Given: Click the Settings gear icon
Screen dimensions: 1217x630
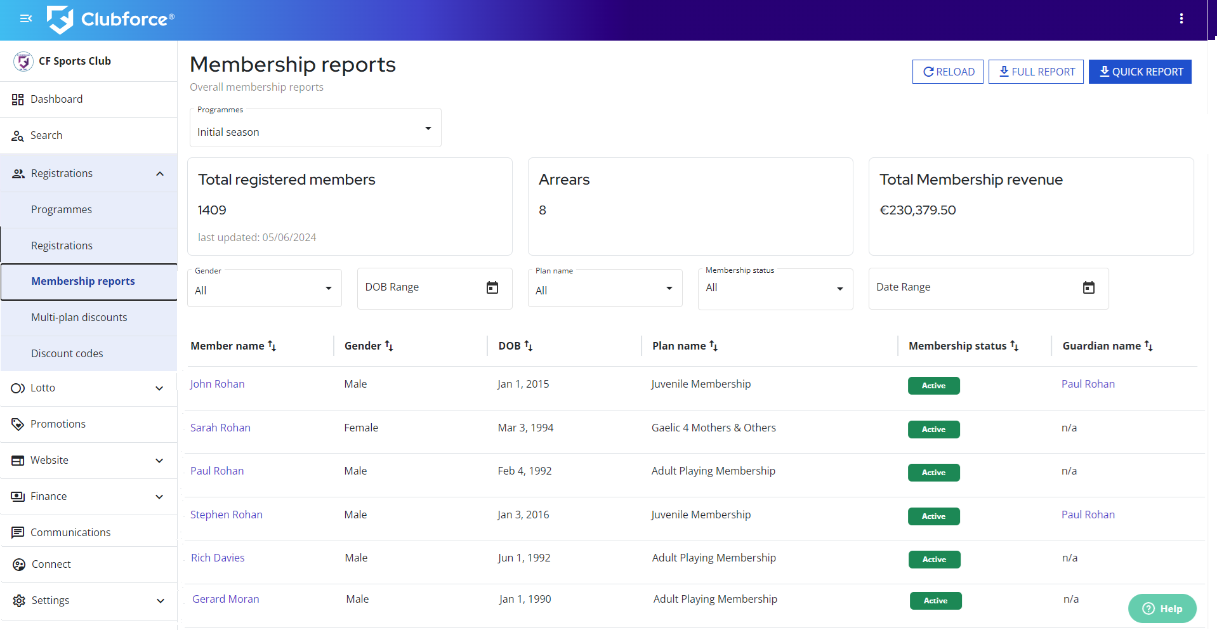Looking at the screenshot, I should 19,601.
